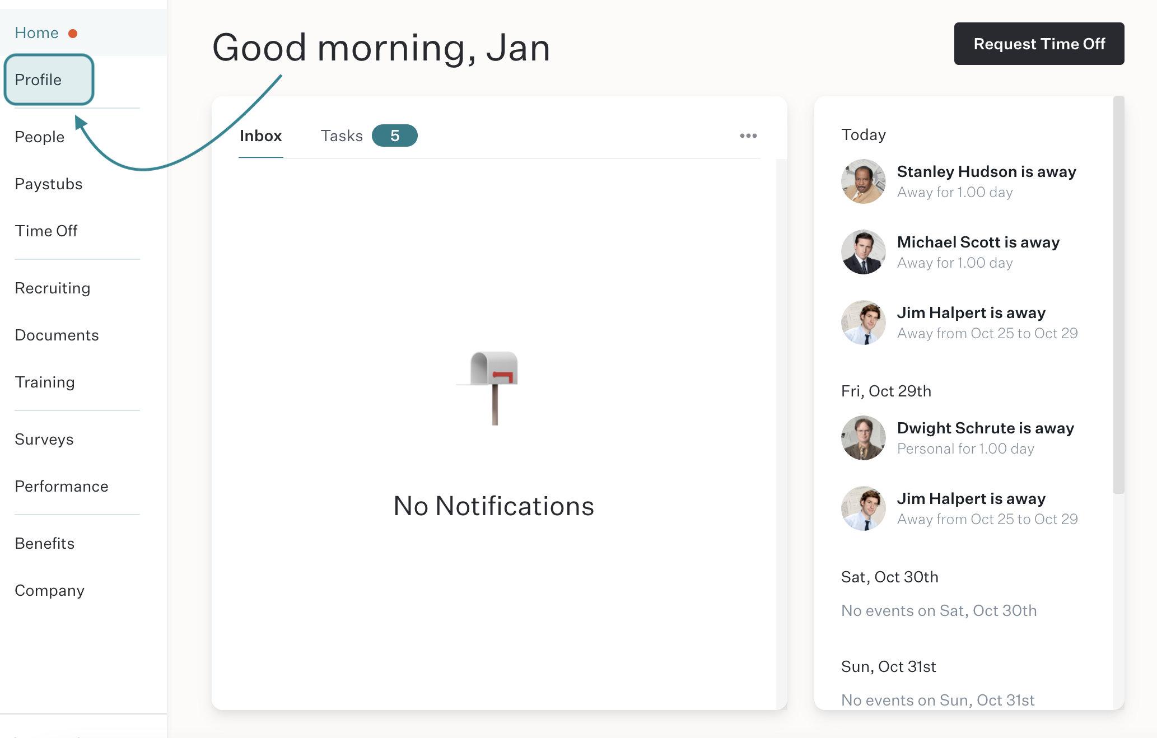Open Company in the sidebar
Viewport: 1157px width, 738px height.
coord(49,590)
